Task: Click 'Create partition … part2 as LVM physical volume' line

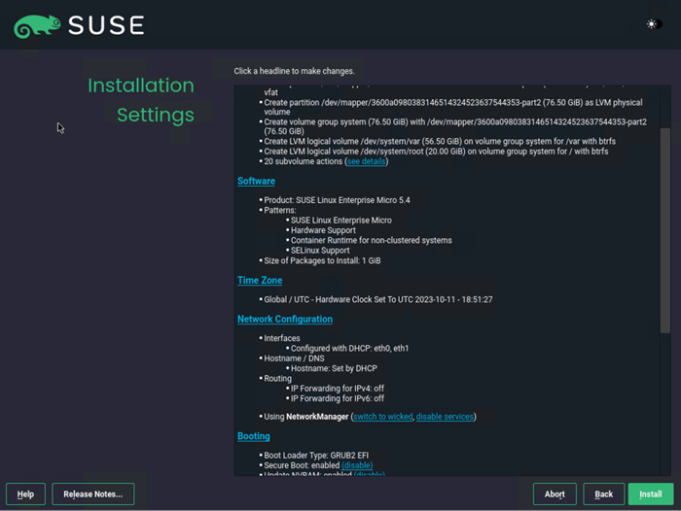Action: coord(453,107)
